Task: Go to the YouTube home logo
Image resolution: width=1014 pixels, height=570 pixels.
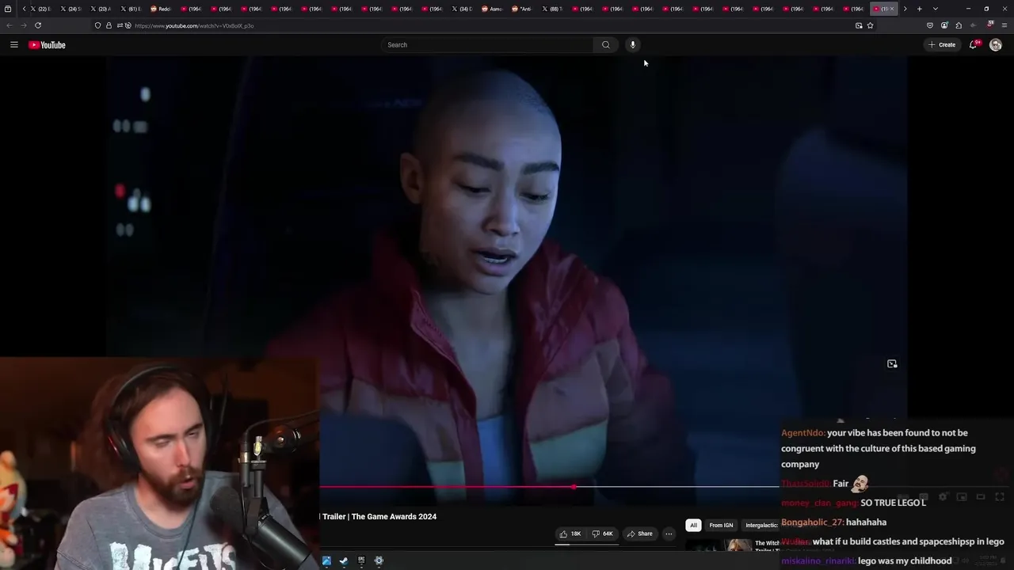Action: click(47, 45)
